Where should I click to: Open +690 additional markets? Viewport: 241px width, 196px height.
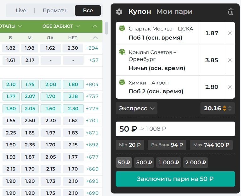pos(92,193)
